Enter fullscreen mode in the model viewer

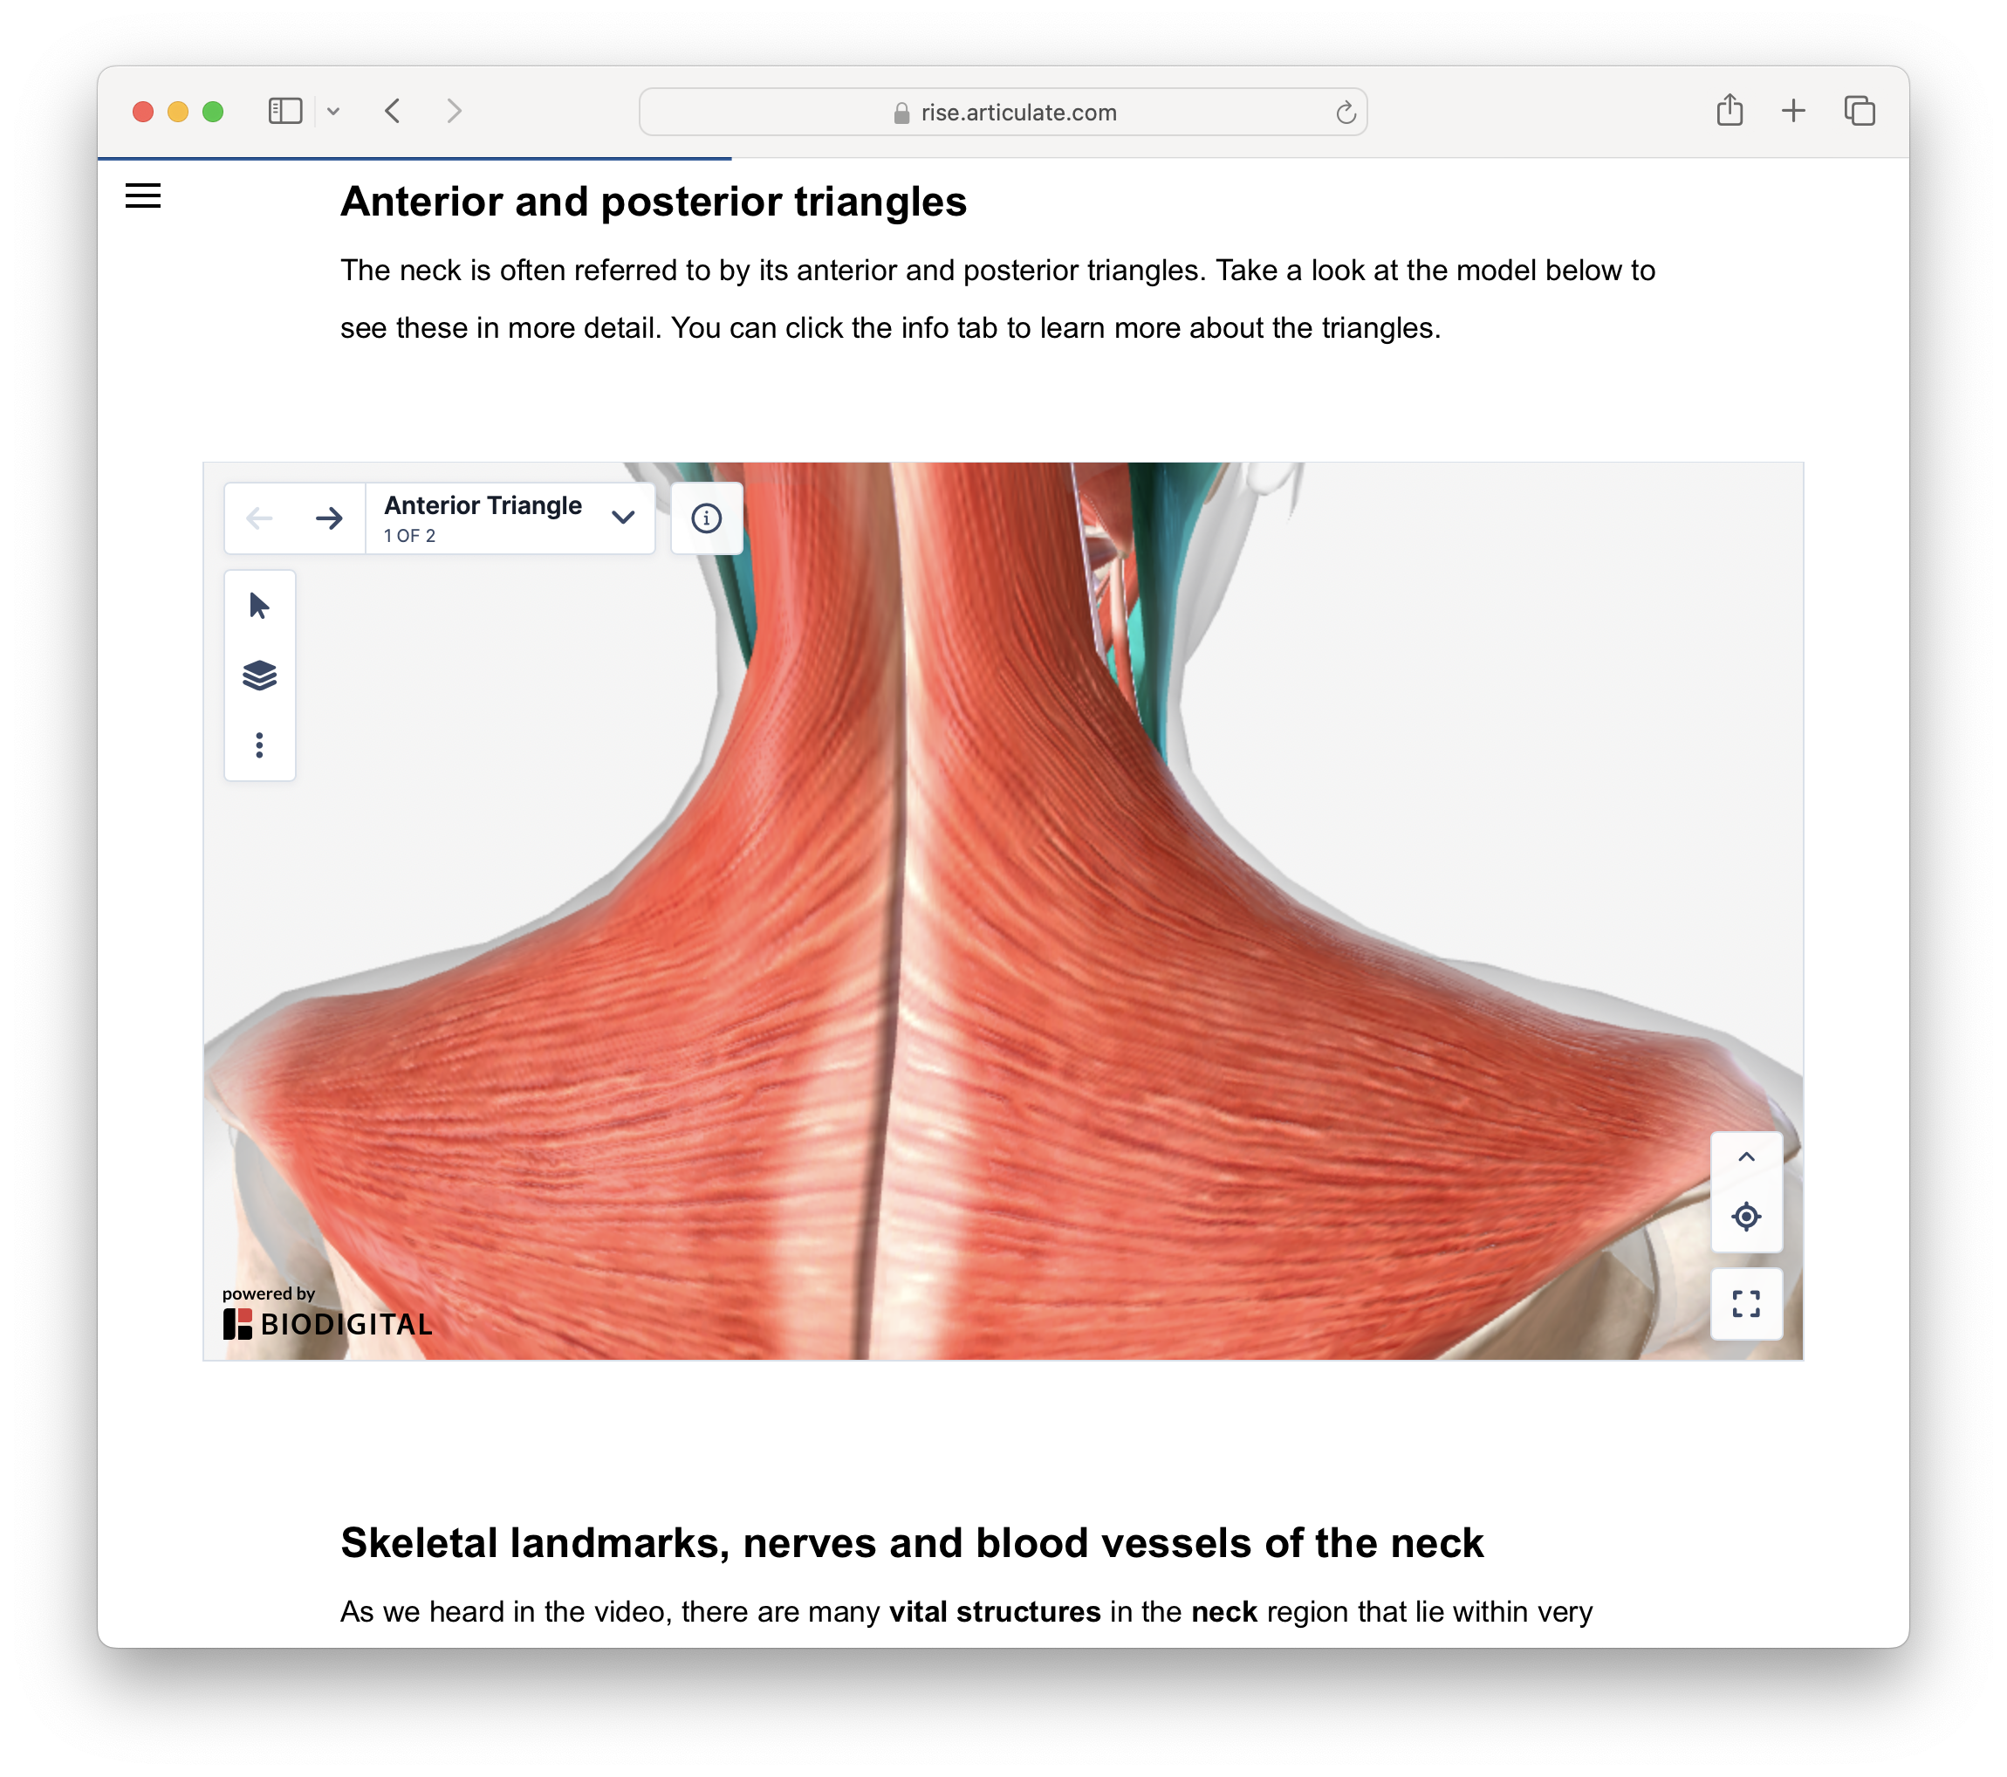[1746, 1304]
